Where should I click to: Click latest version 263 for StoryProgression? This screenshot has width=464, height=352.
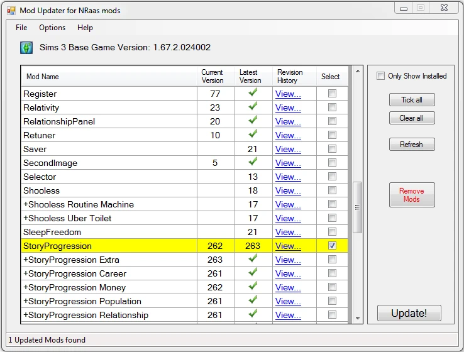pos(253,246)
